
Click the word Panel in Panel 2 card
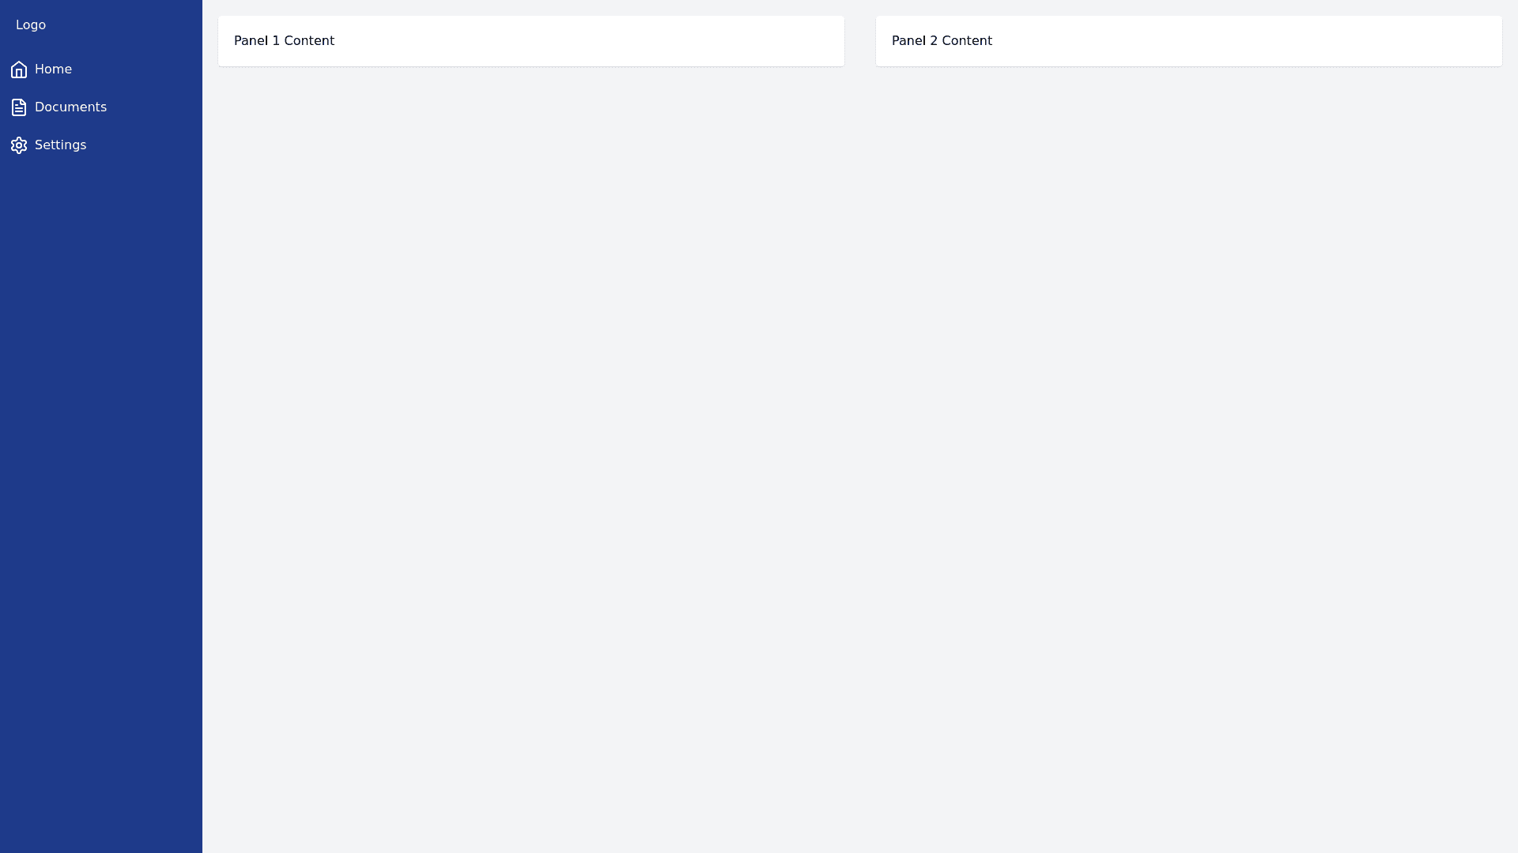pyautogui.click(x=908, y=41)
